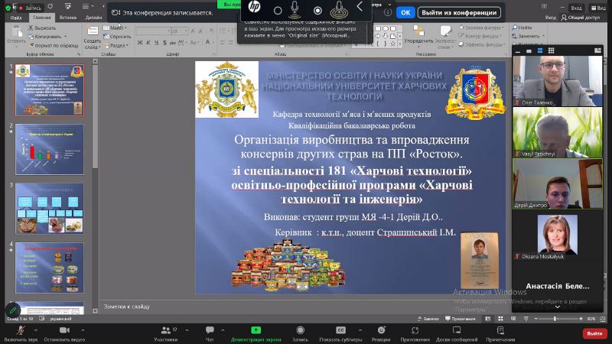Viewport: 612px width, 344px height.
Task: Click Примечания in status bar
Action: pyautogui.click(x=461, y=319)
